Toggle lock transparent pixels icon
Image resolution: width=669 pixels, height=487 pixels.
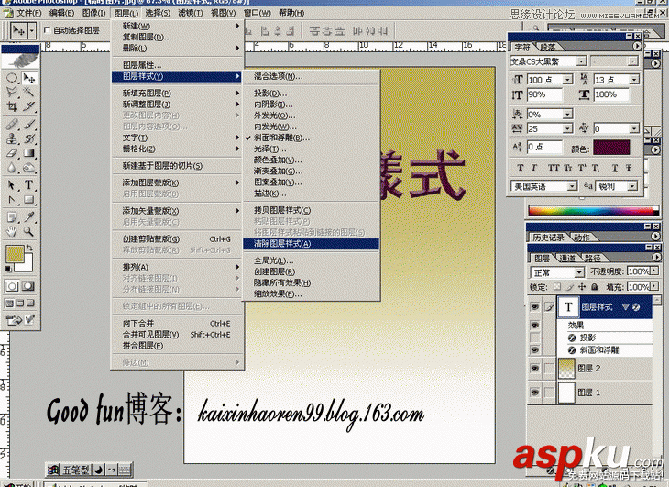pyautogui.click(x=557, y=287)
